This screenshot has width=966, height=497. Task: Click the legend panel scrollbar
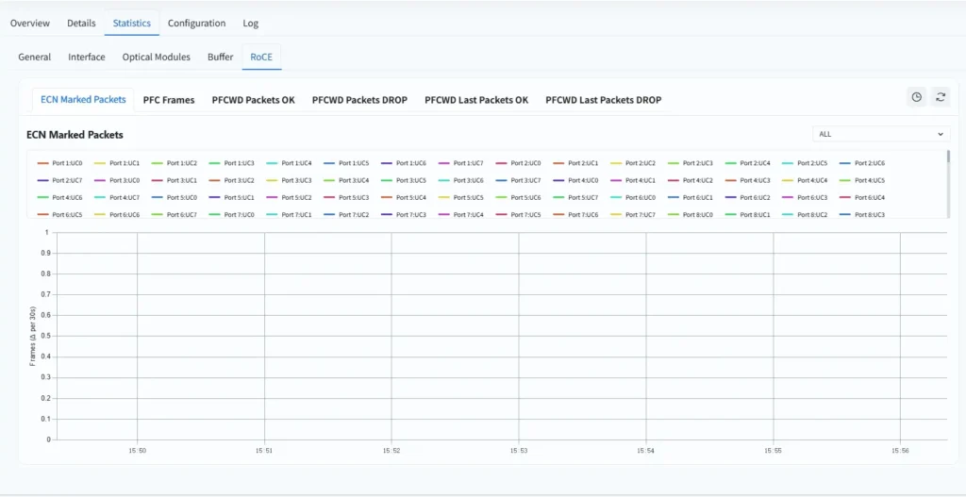click(948, 158)
